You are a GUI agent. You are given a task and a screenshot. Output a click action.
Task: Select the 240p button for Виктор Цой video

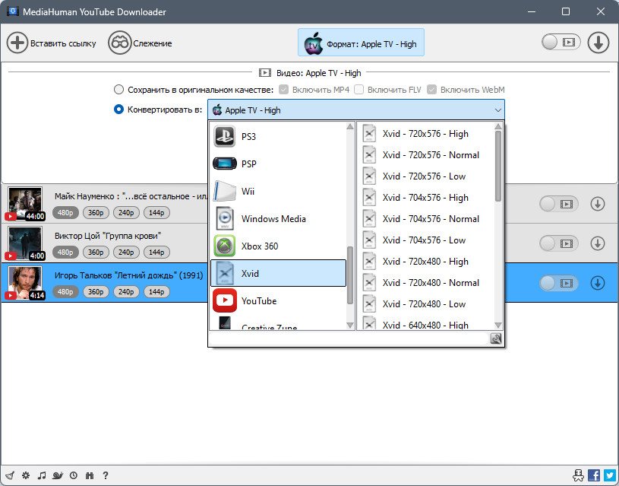coord(126,253)
